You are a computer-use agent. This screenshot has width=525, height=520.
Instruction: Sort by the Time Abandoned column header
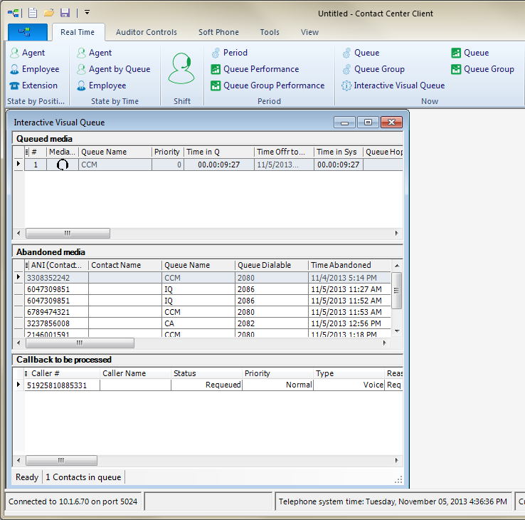tap(341, 265)
